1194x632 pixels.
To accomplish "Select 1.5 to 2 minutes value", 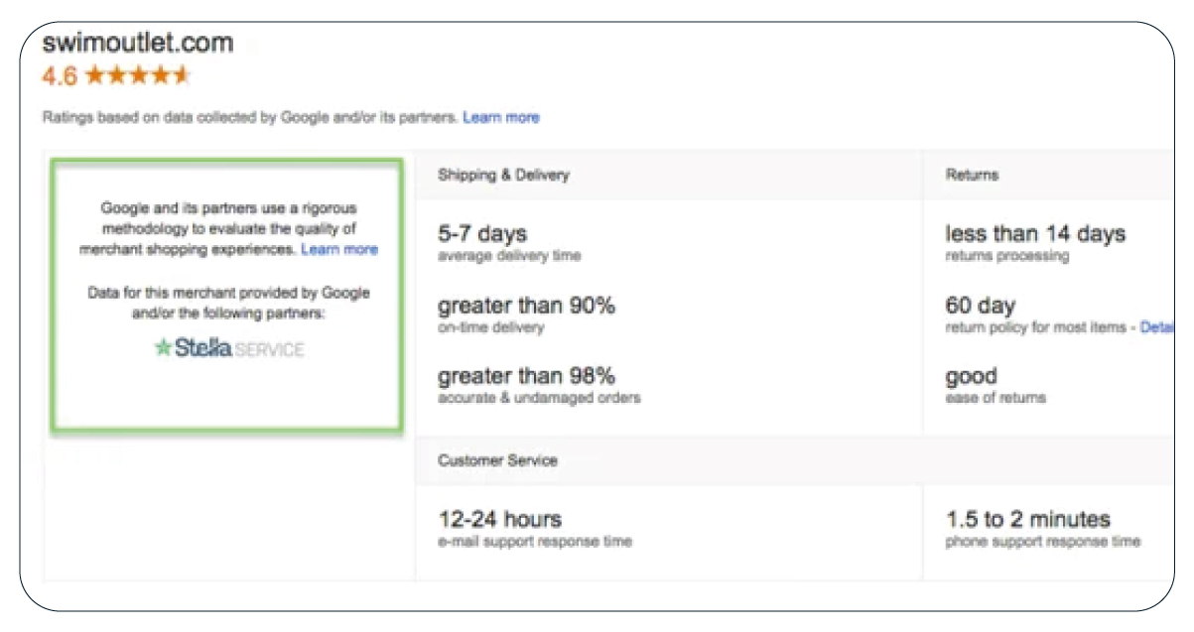I will 1027,519.
